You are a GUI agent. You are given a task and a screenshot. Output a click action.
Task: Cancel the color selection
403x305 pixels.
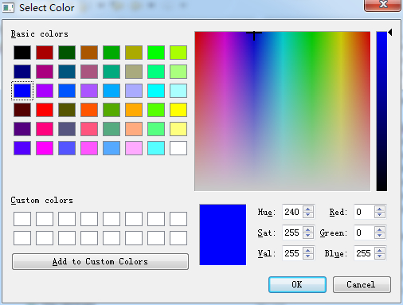[x=362, y=284]
